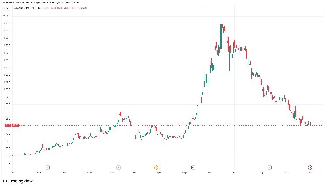Click the earnings E marker near Aug
325x187 pixels.
tap(270, 167)
